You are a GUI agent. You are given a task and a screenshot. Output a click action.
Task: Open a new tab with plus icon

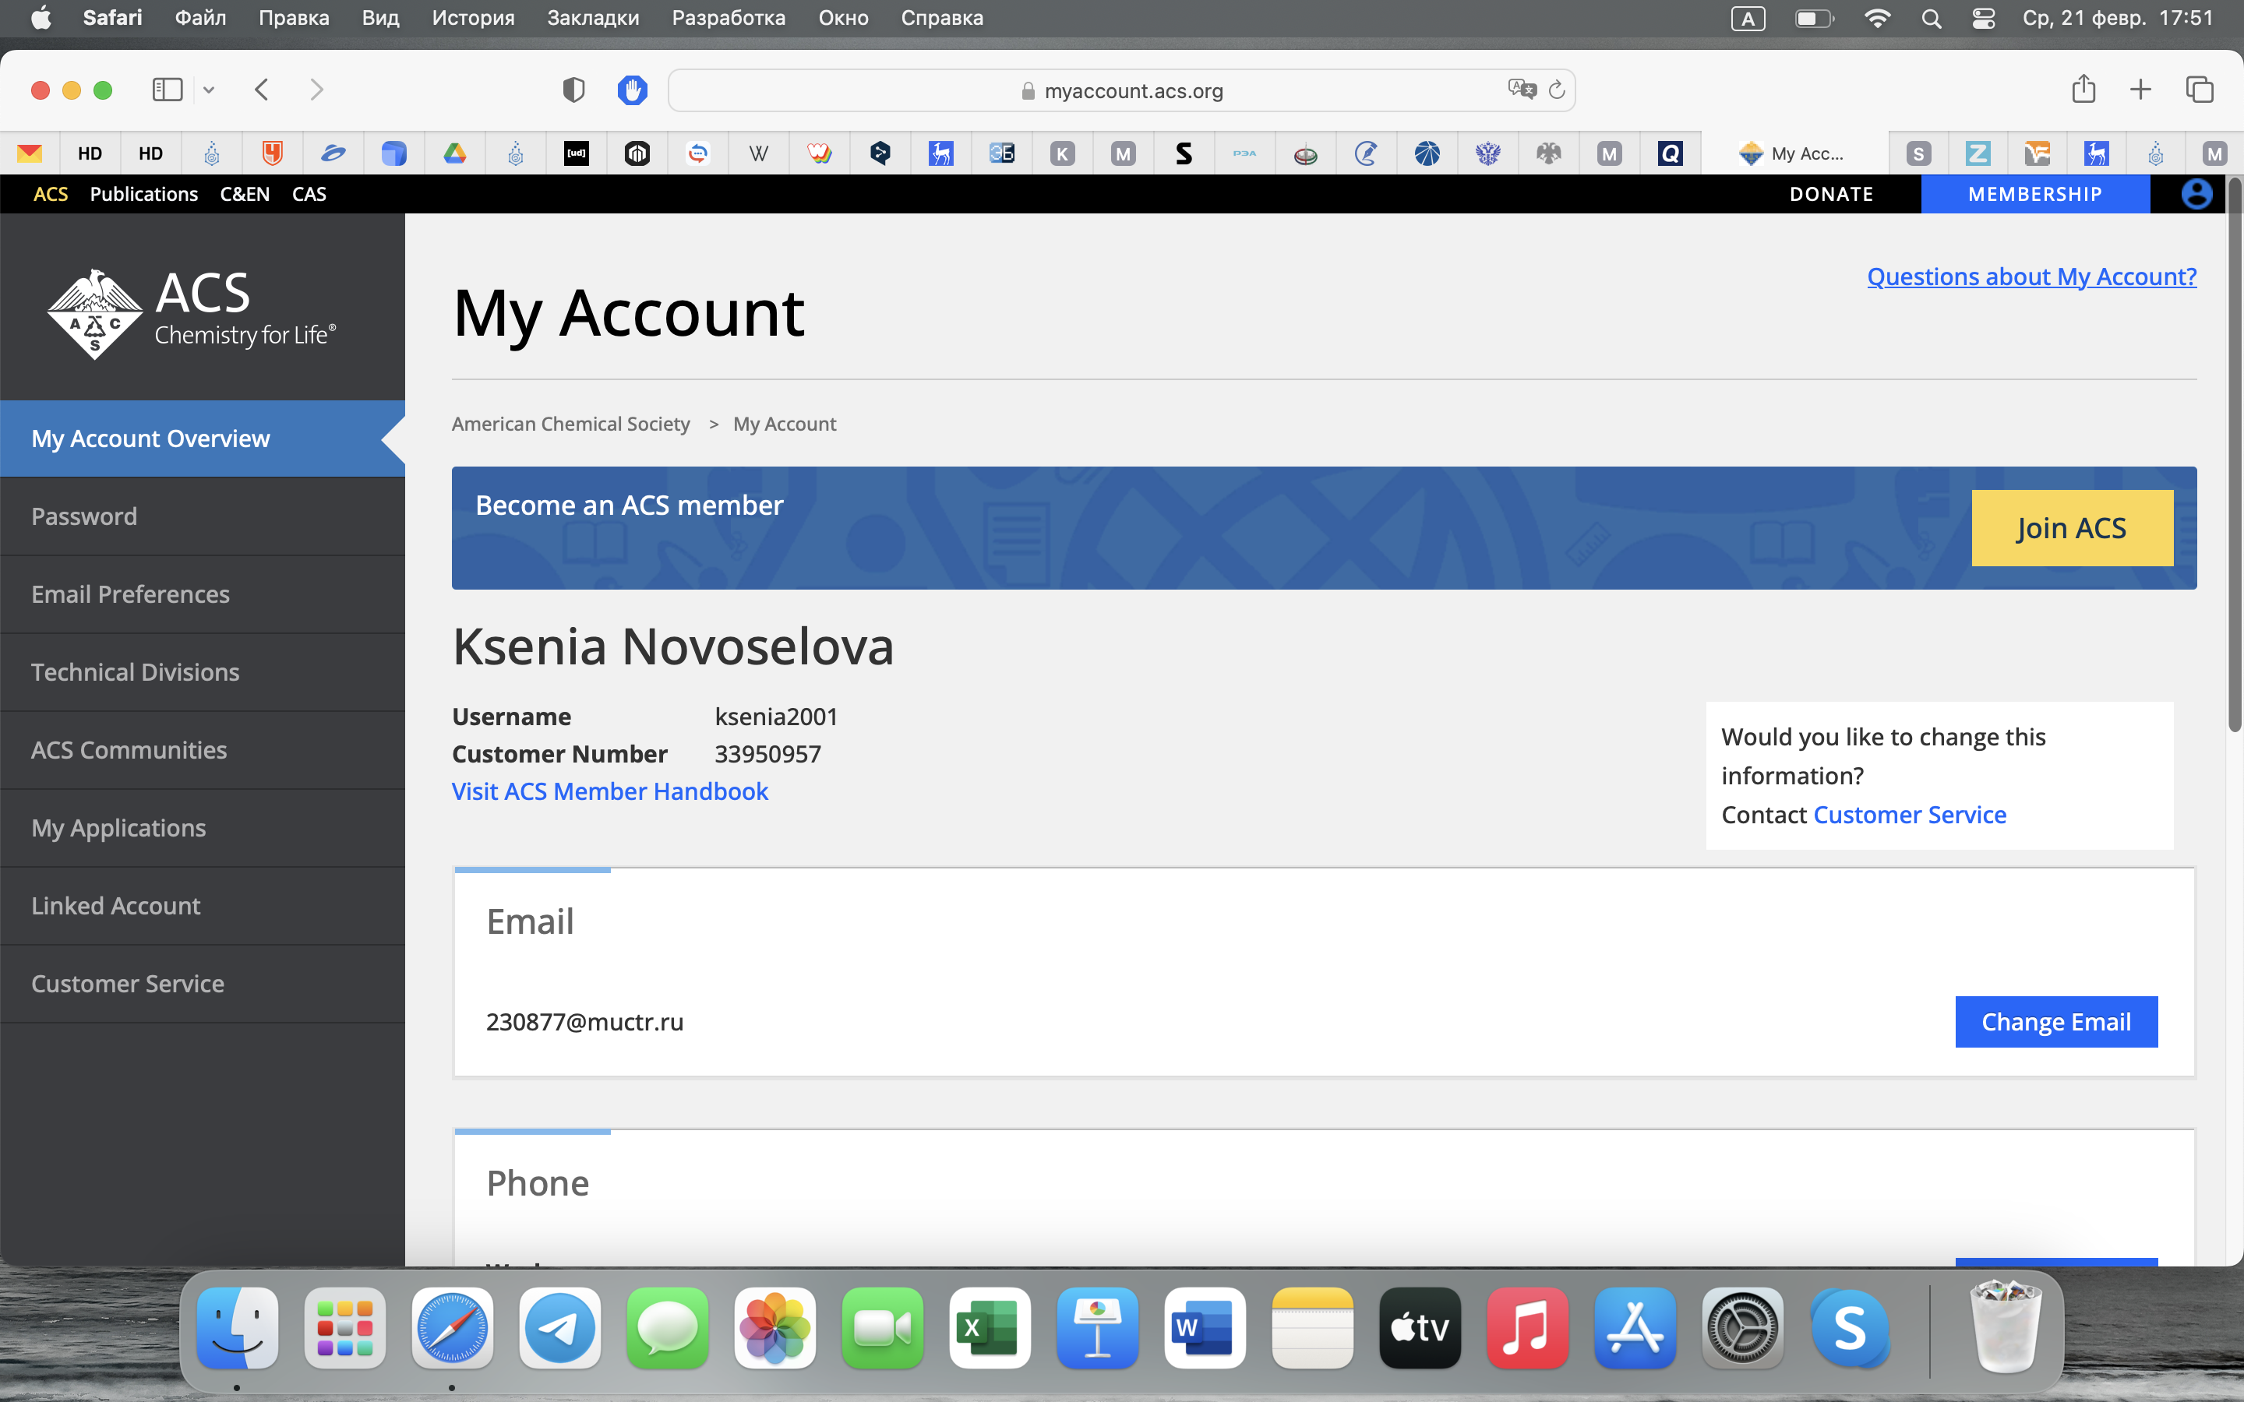point(2140,90)
